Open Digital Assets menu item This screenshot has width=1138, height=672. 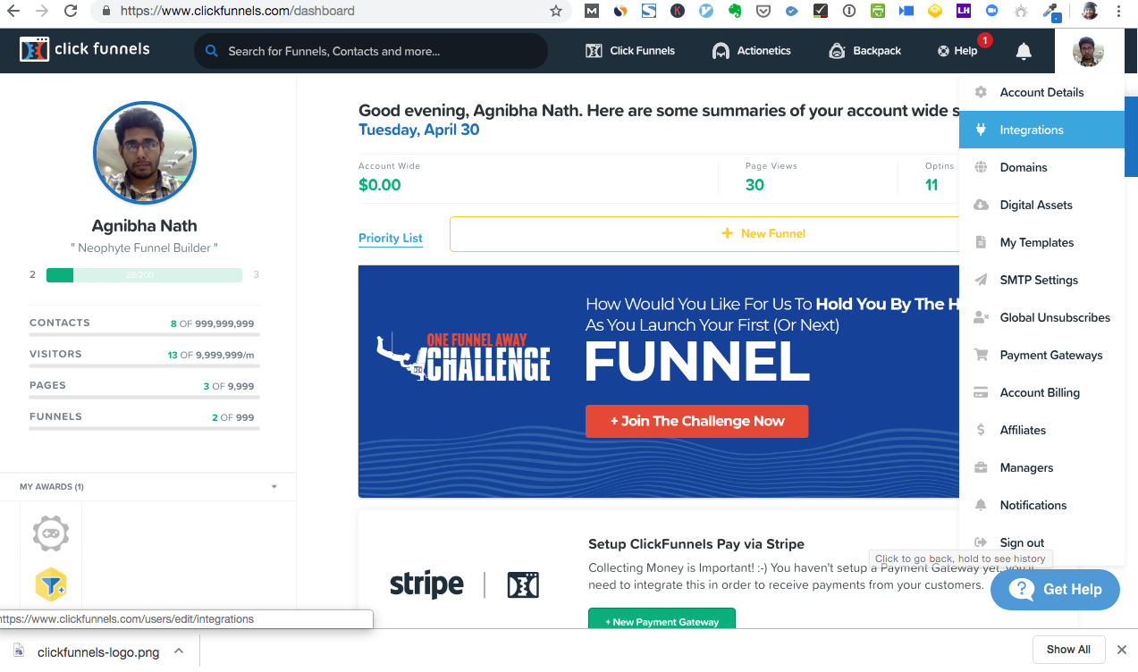pyautogui.click(x=1041, y=205)
